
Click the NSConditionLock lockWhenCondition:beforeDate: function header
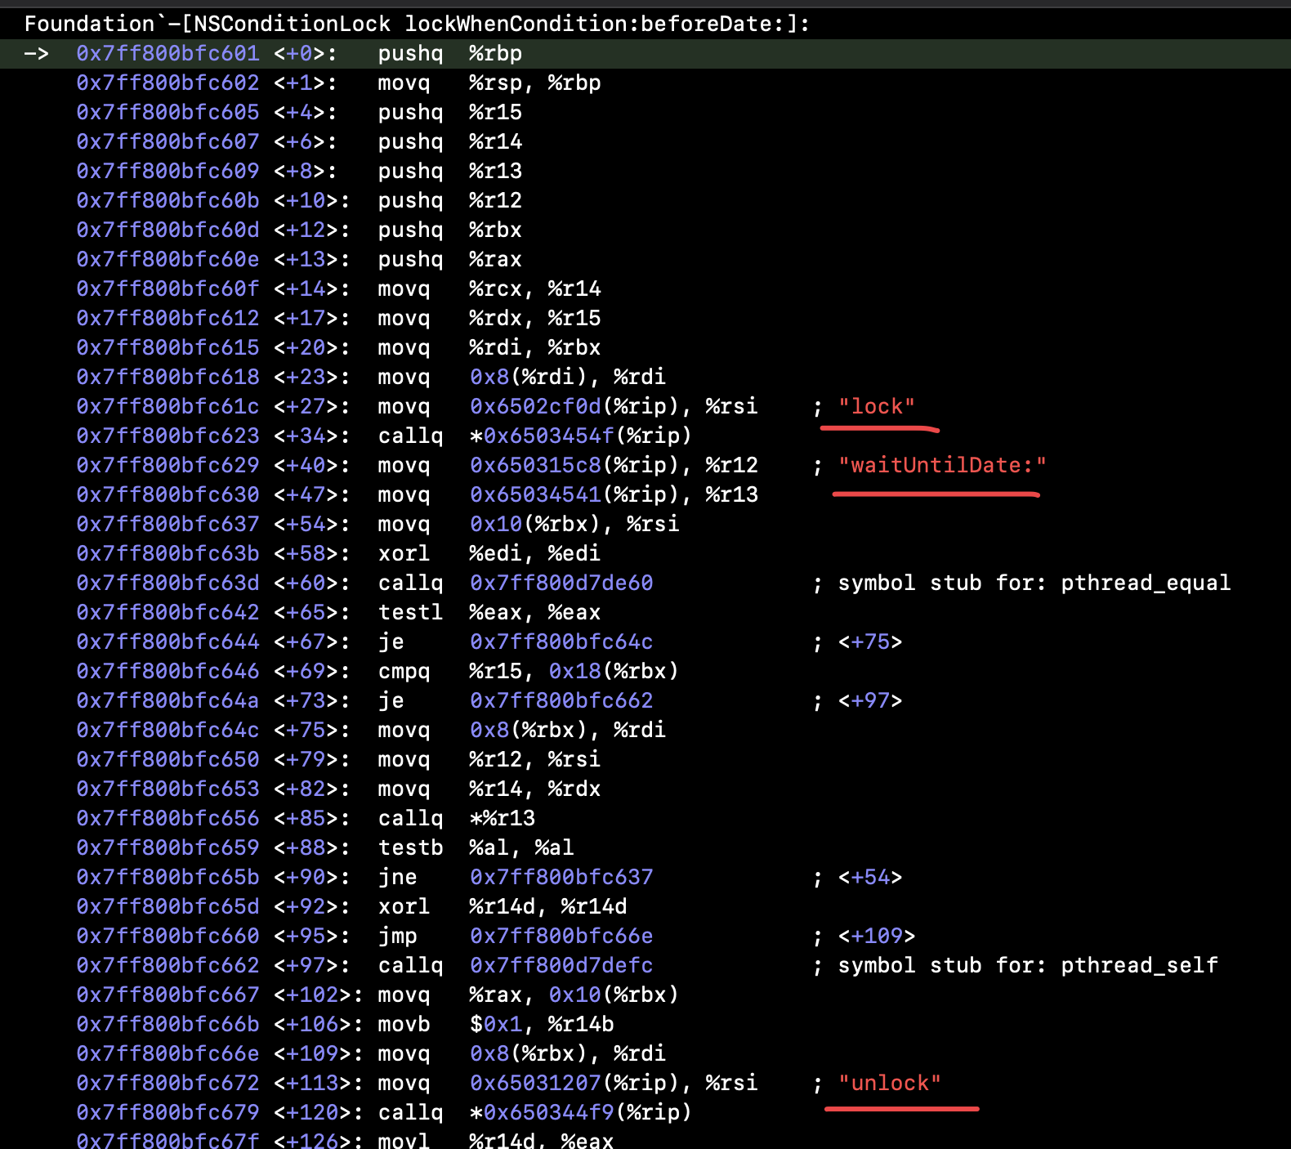point(417,24)
